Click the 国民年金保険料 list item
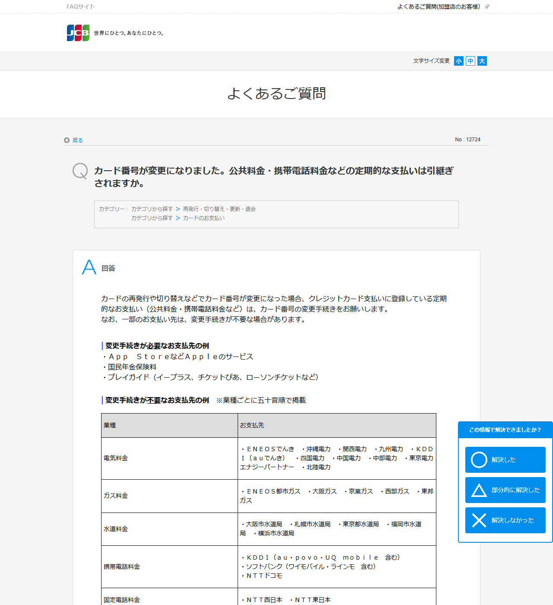The image size is (553, 605). (x=132, y=367)
